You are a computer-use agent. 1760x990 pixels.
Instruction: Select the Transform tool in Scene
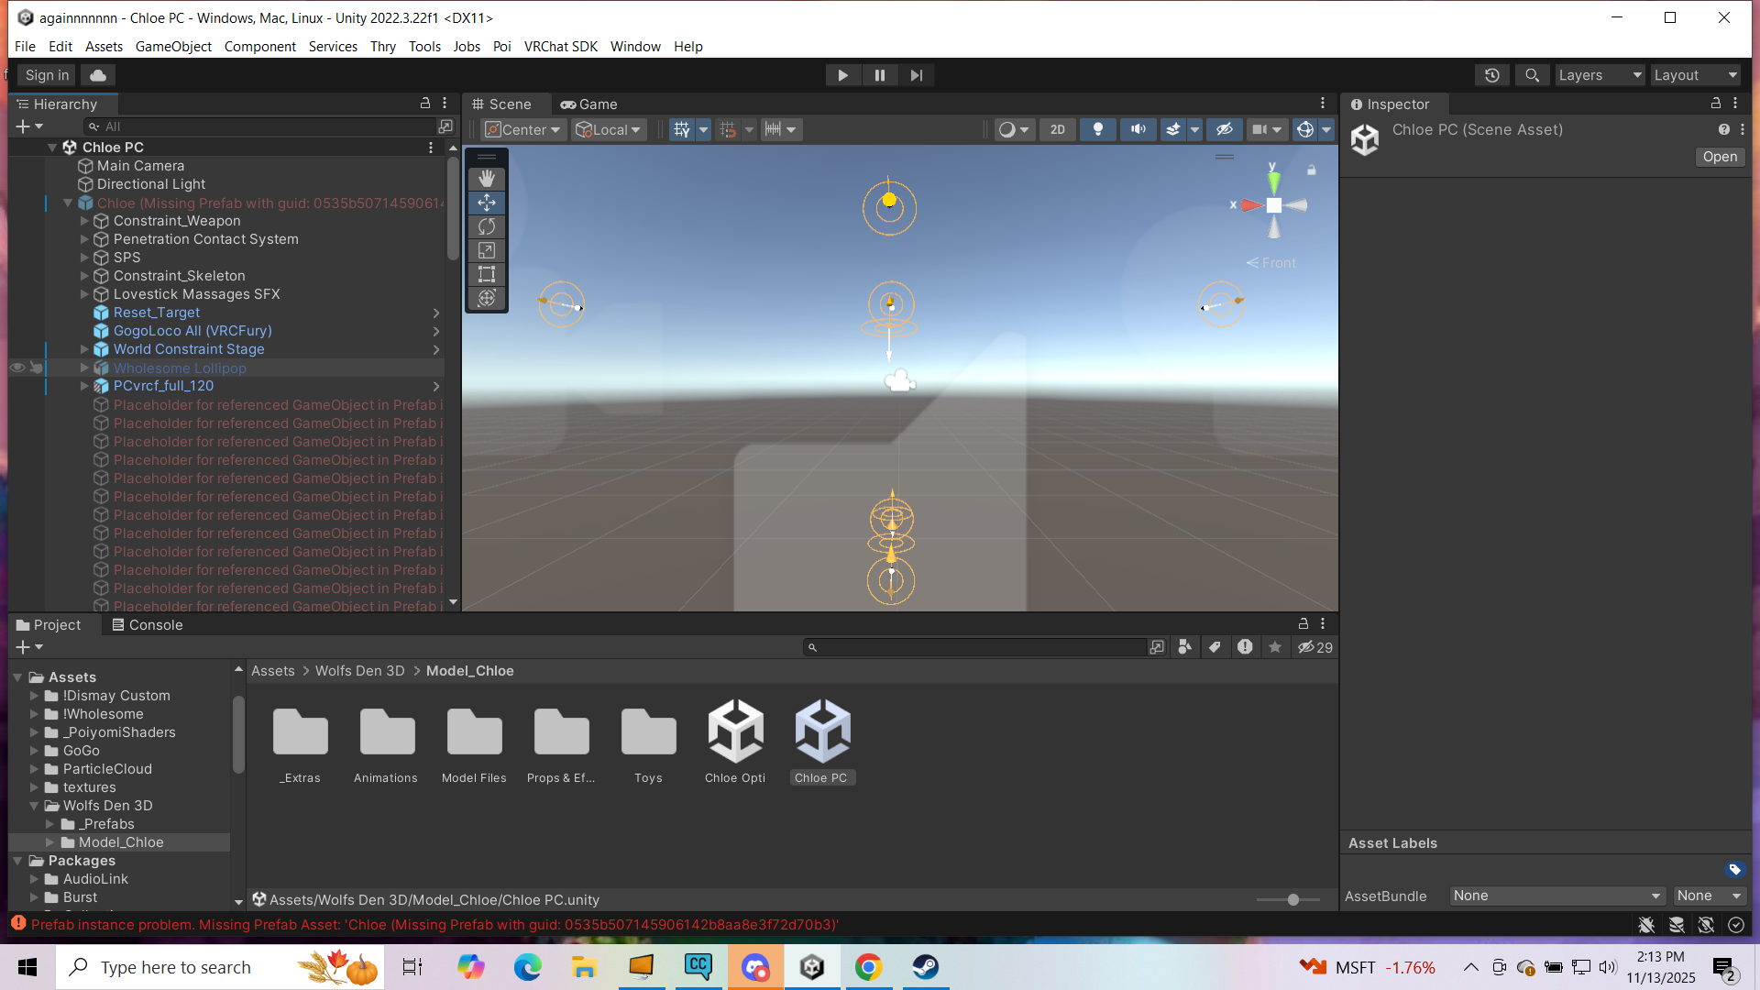click(x=487, y=298)
